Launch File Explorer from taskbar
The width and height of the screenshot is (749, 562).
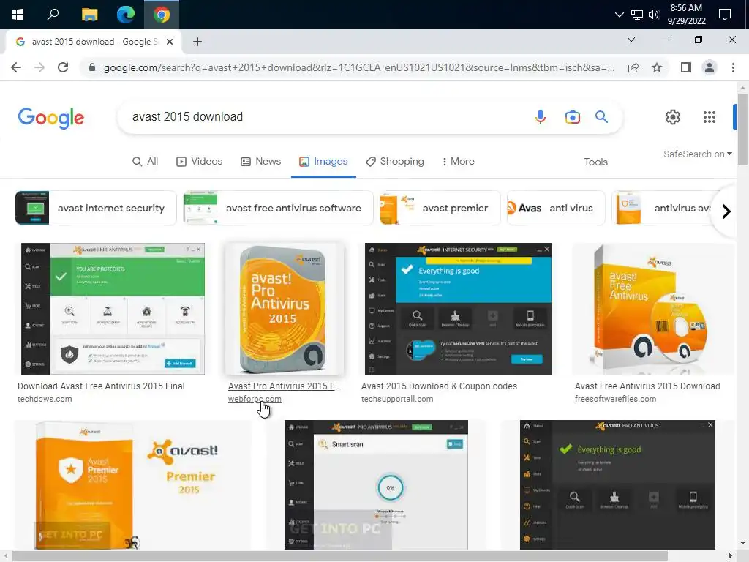(x=89, y=15)
